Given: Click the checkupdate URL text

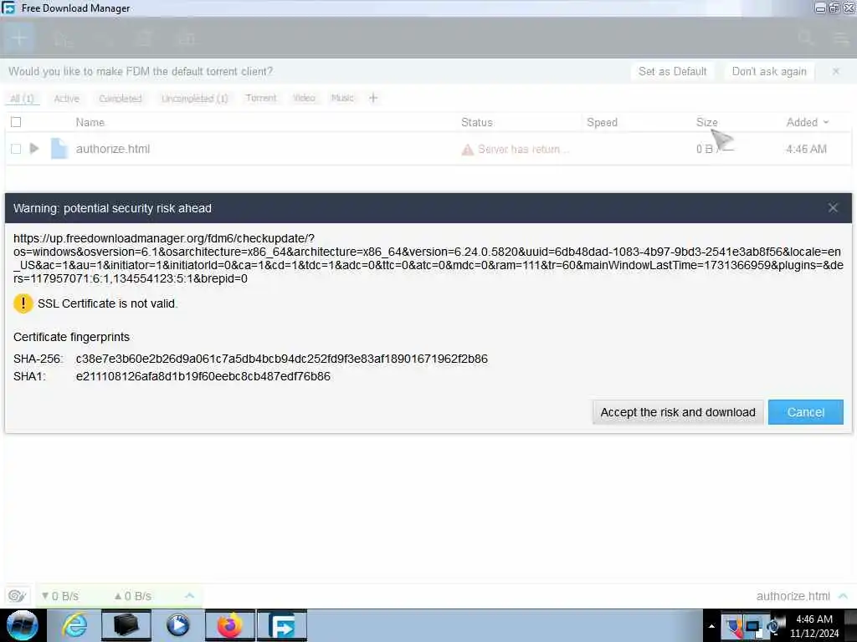Looking at the screenshot, I should coord(428,258).
